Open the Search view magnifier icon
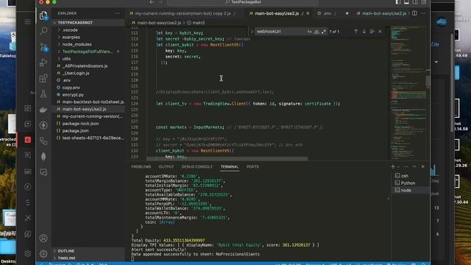Screen dimensions: 471x265 (43, 31)
